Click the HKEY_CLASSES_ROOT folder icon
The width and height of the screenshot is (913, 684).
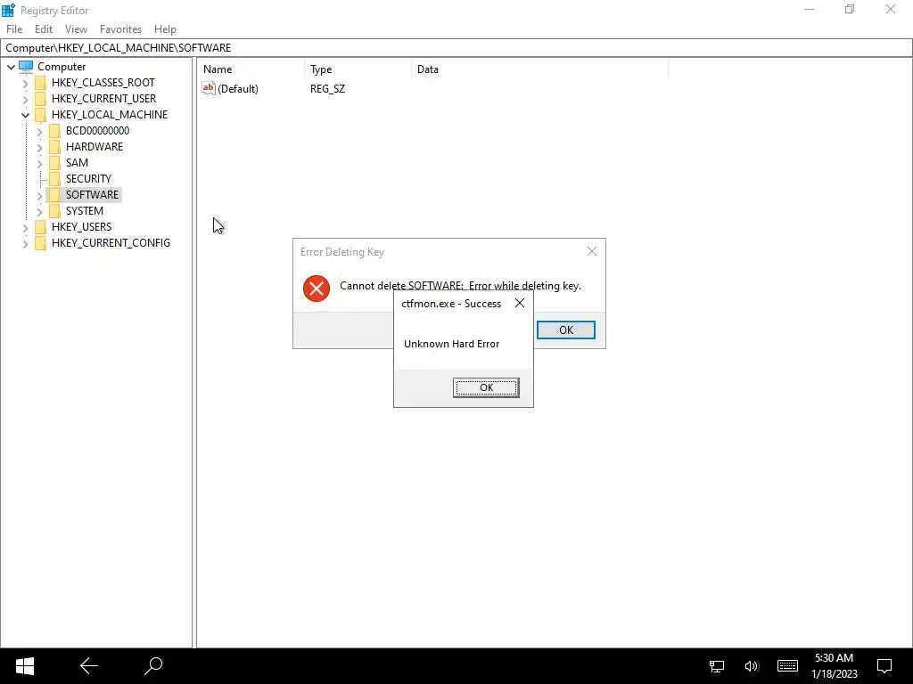pos(41,83)
